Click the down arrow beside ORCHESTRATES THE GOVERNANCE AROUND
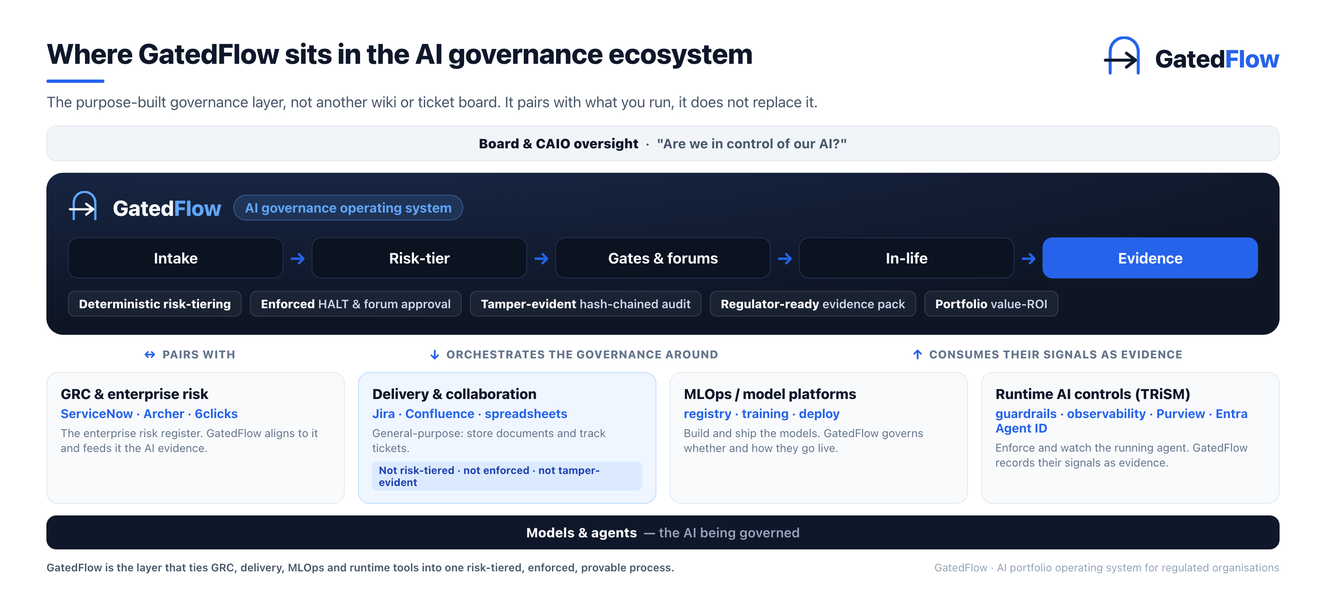Screen dimensions: 1326x590 tap(434, 355)
